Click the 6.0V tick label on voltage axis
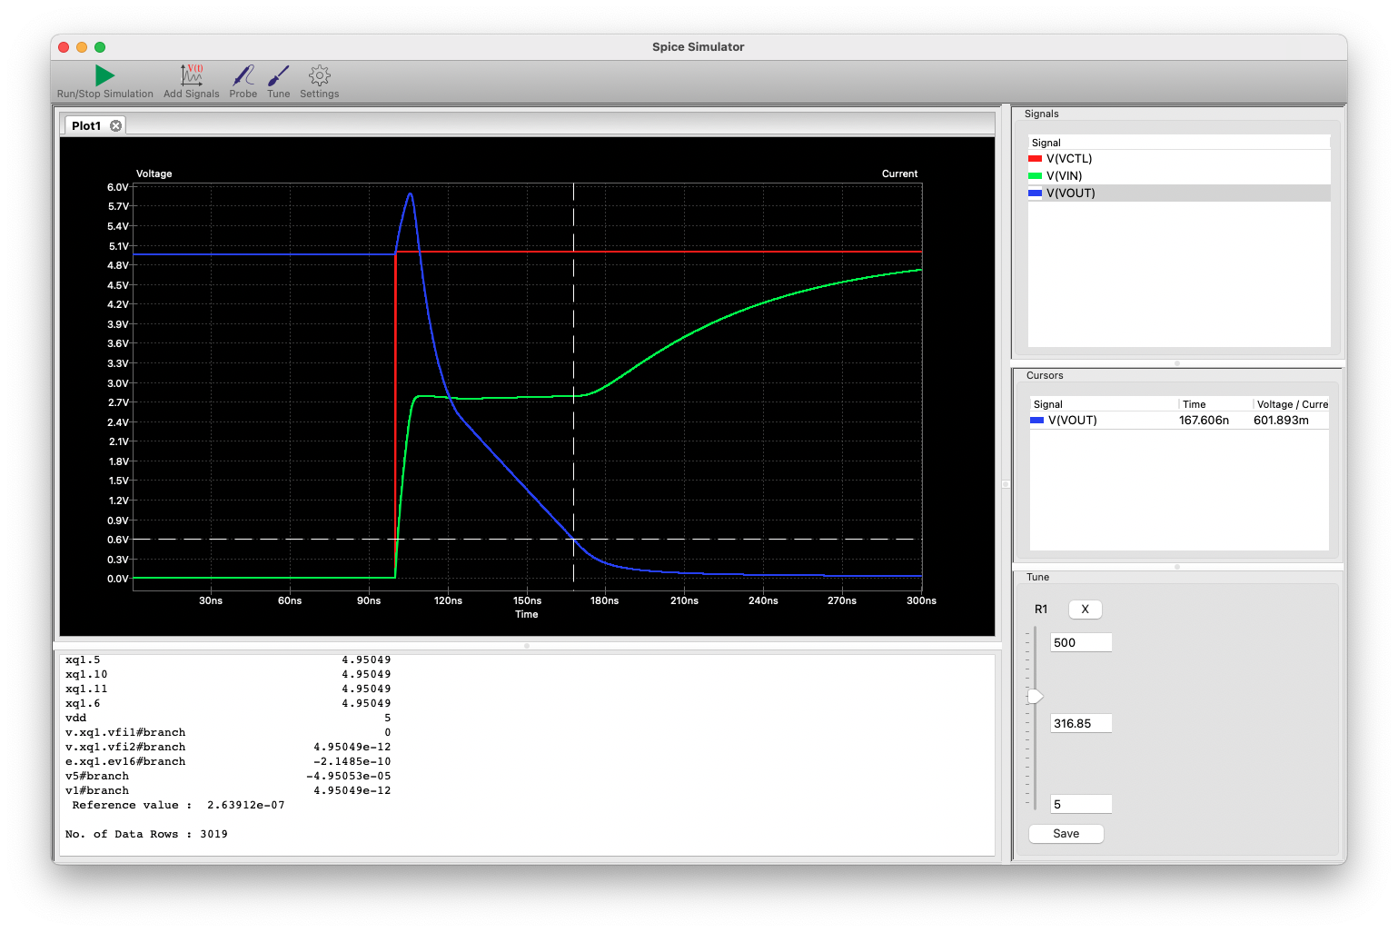 118,187
